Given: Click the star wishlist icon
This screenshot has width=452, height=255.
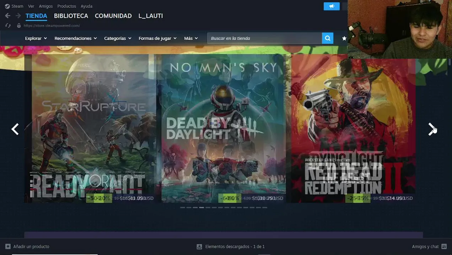Looking at the screenshot, I should tap(344, 38).
